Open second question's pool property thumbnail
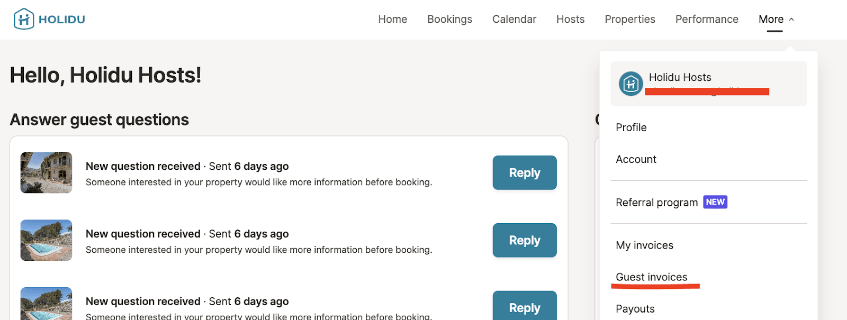This screenshot has height=320, width=847. click(46, 240)
